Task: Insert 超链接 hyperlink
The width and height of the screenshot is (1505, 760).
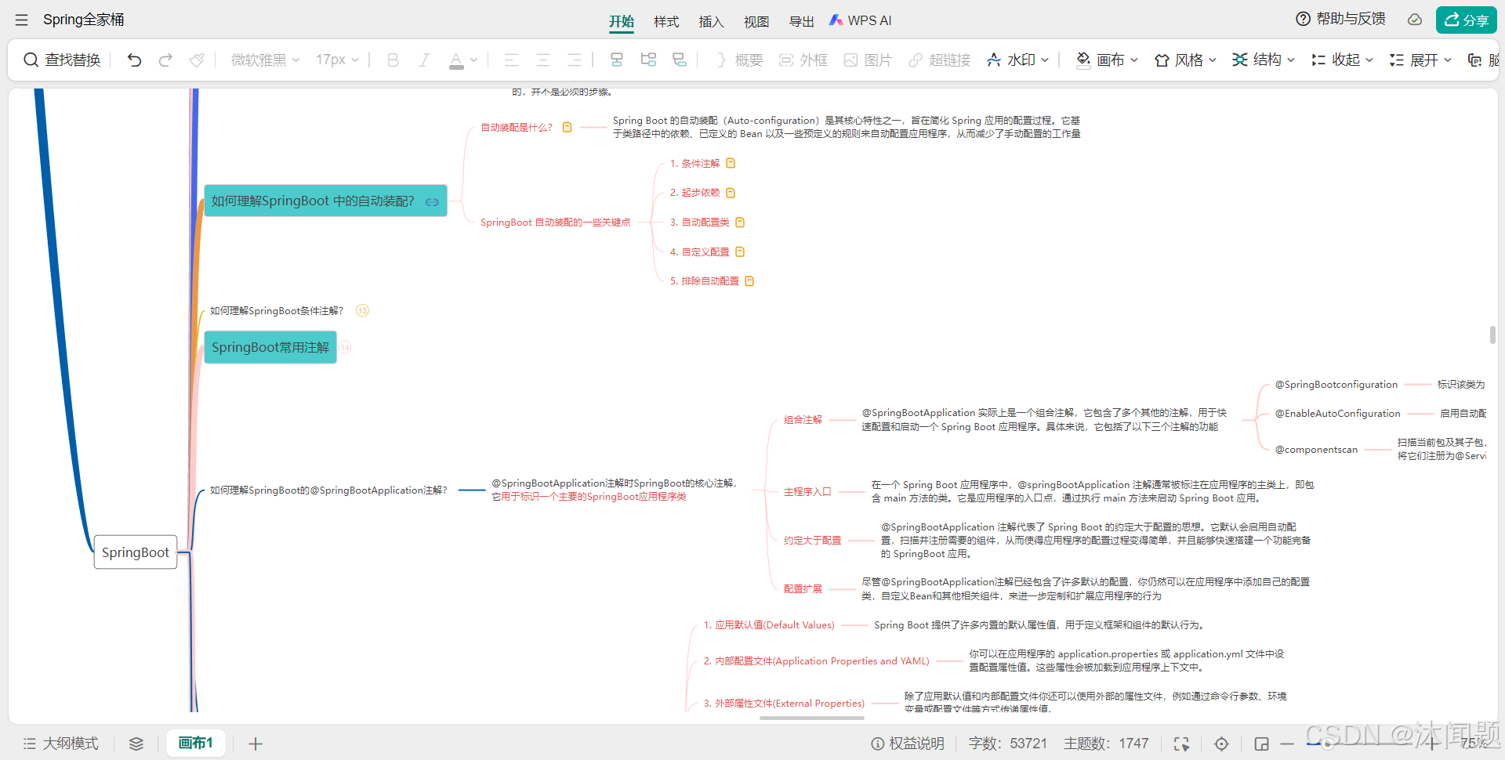Action: [x=940, y=60]
